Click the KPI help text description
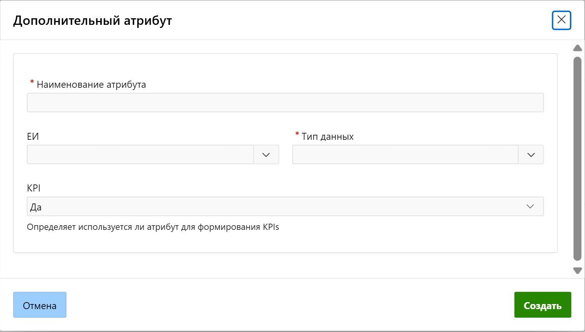Viewport: 585px width, 332px height. pyautogui.click(x=153, y=227)
